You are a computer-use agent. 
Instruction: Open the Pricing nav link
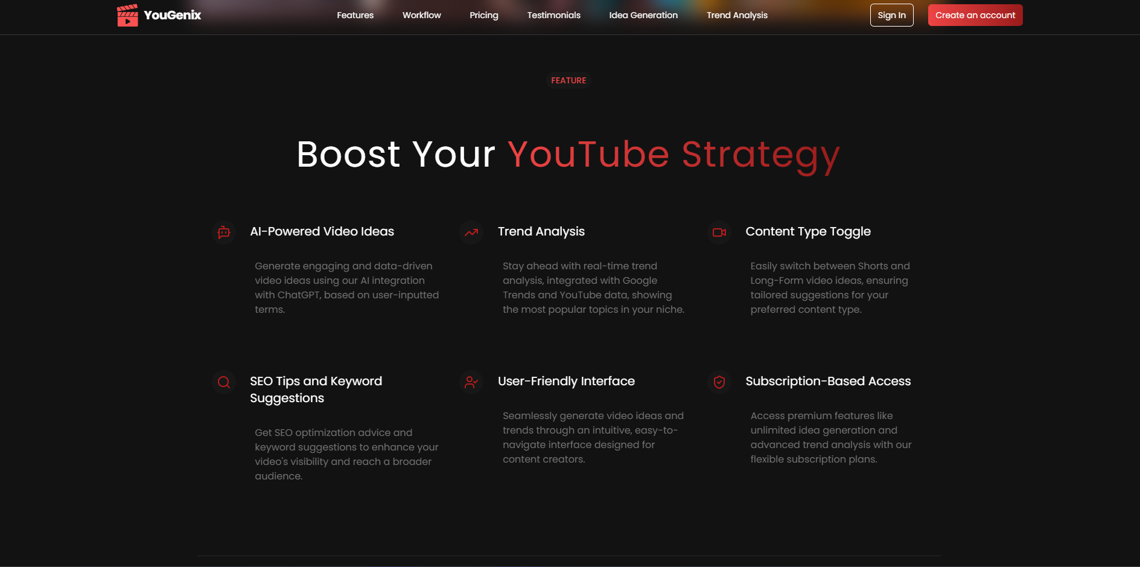[x=484, y=15]
